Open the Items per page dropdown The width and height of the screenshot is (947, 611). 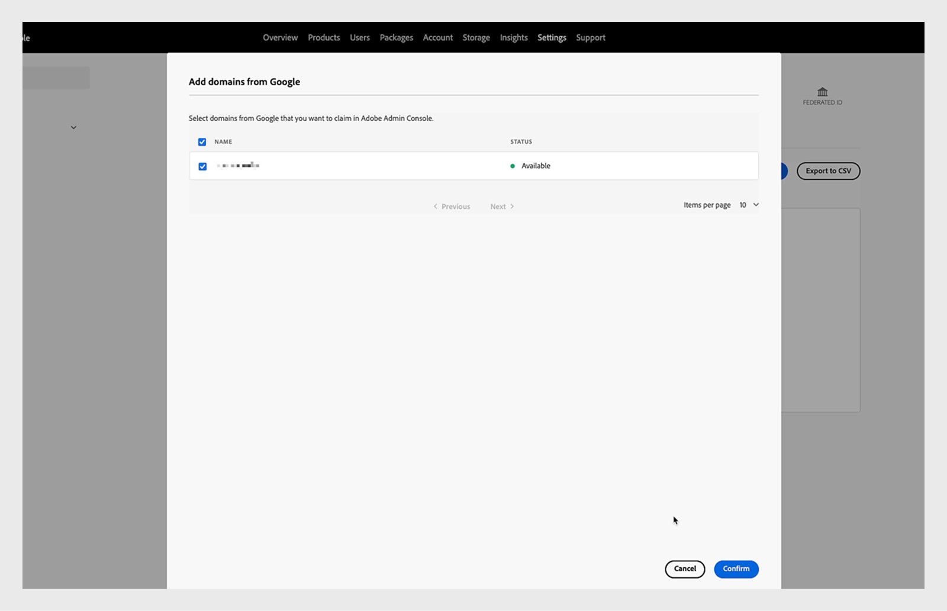point(749,205)
